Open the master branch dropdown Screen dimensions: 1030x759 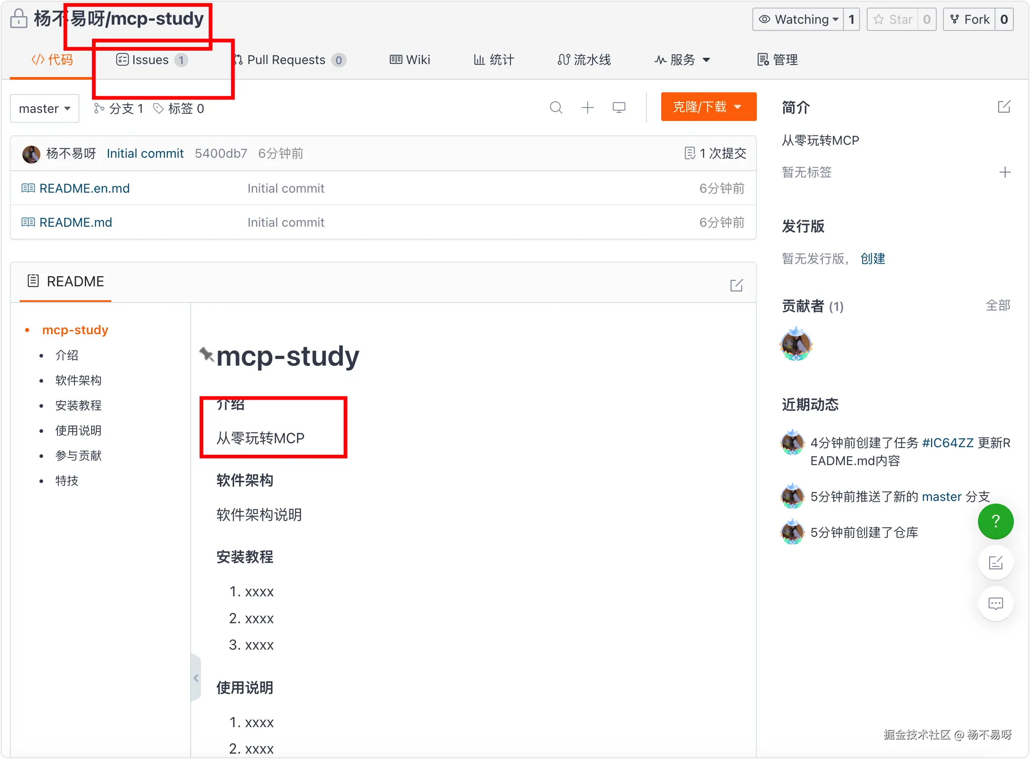pyautogui.click(x=44, y=109)
